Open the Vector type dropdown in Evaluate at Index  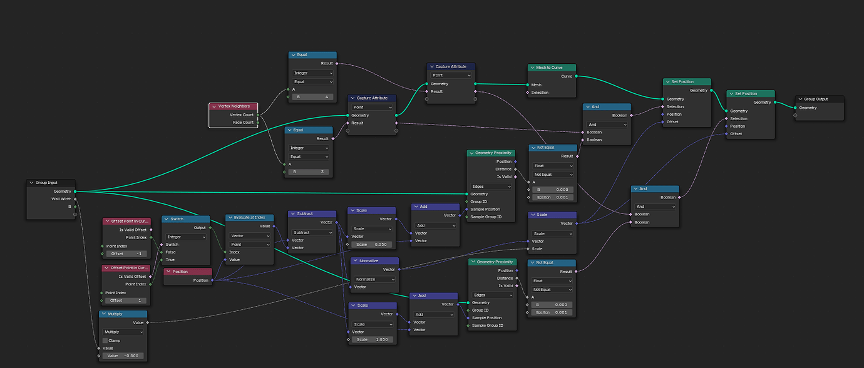(x=249, y=236)
